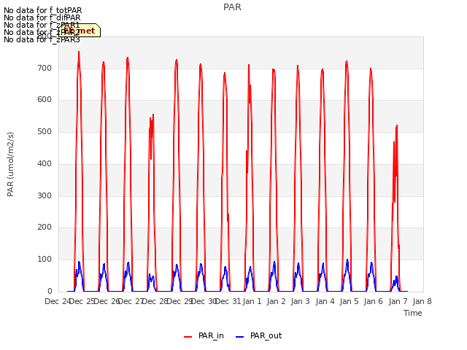Click the Jan 4 x-axis date label
The height and width of the screenshot is (350, 467).
(325, 301)
